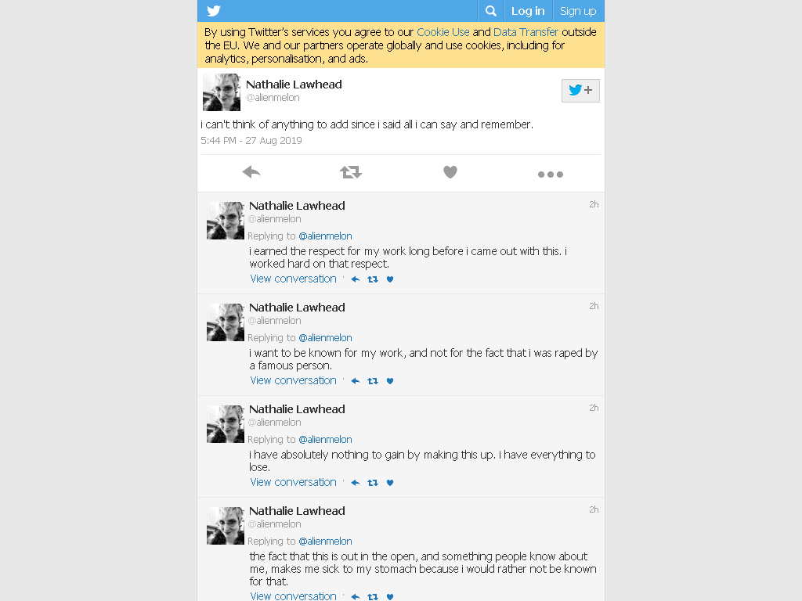Follow Nathalie Lawhead with bird-plus button
The height and width of the screenshot is (601, 802).
point(580,91)
